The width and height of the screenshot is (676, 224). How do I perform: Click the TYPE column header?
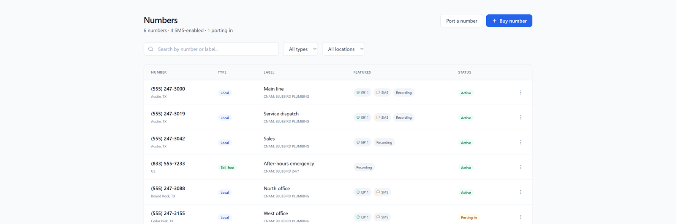[x=222, y=72]
